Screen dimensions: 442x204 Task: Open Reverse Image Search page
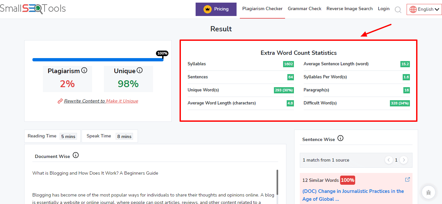tap(349, 9)
